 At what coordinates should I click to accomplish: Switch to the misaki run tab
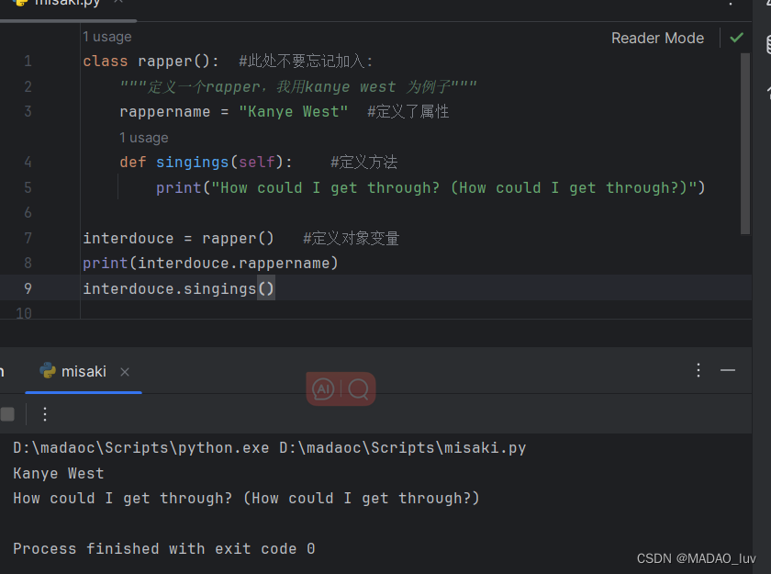pos(84,372)
